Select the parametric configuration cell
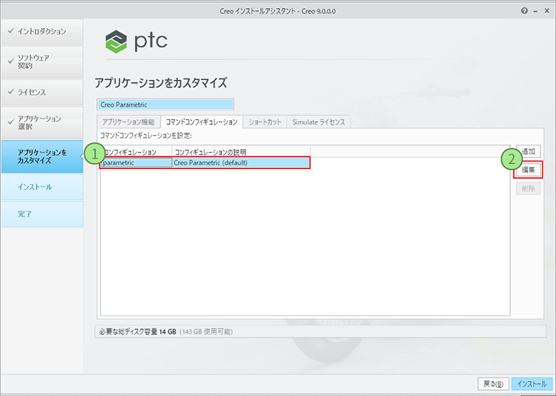 click(x=136, y=163)
